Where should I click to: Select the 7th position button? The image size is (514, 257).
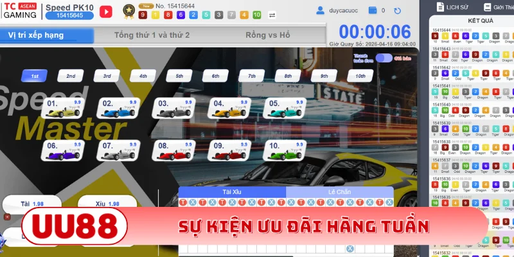pyautogui.click(x=252, y=76)
